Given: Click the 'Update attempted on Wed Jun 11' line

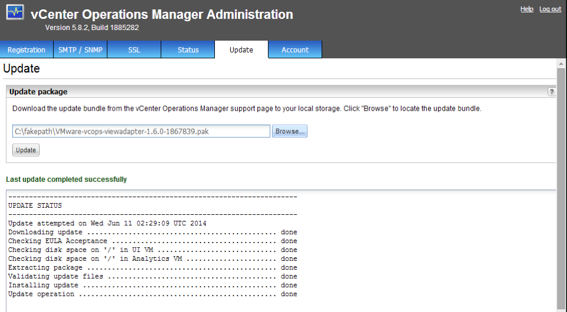Looking at the screenshot, I should click(x=107, y=224).
